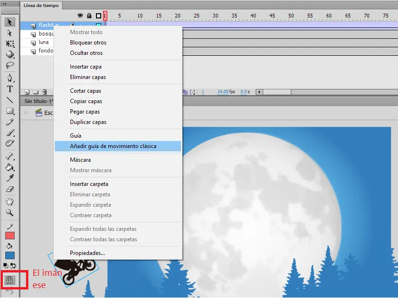Select the Bone tool
Image resolution: width=398 pixels, height=298 pixels.
tap(9, 156)
